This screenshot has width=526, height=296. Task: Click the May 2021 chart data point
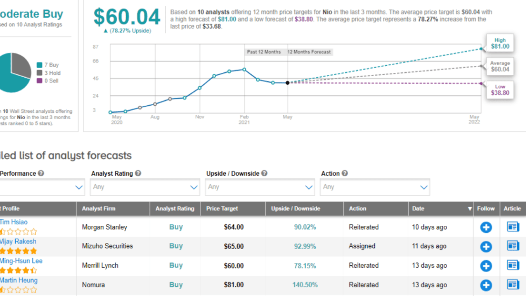pyautogui.click(x=287, y=83)
